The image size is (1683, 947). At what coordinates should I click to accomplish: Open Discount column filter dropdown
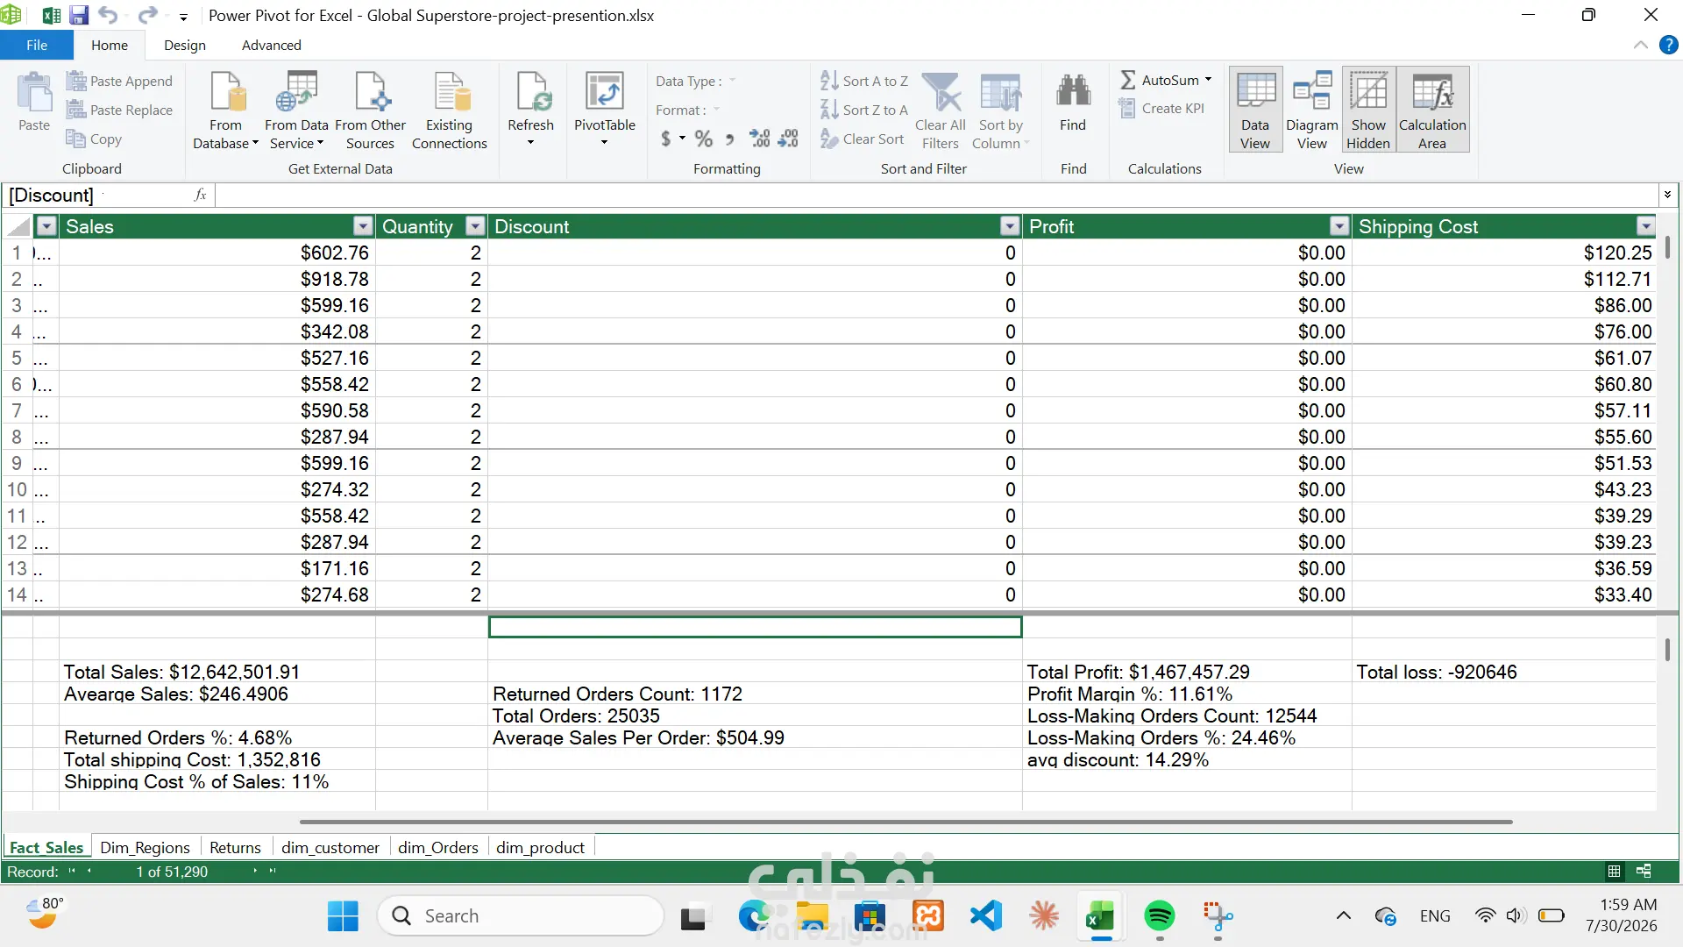pos(1010,226)
